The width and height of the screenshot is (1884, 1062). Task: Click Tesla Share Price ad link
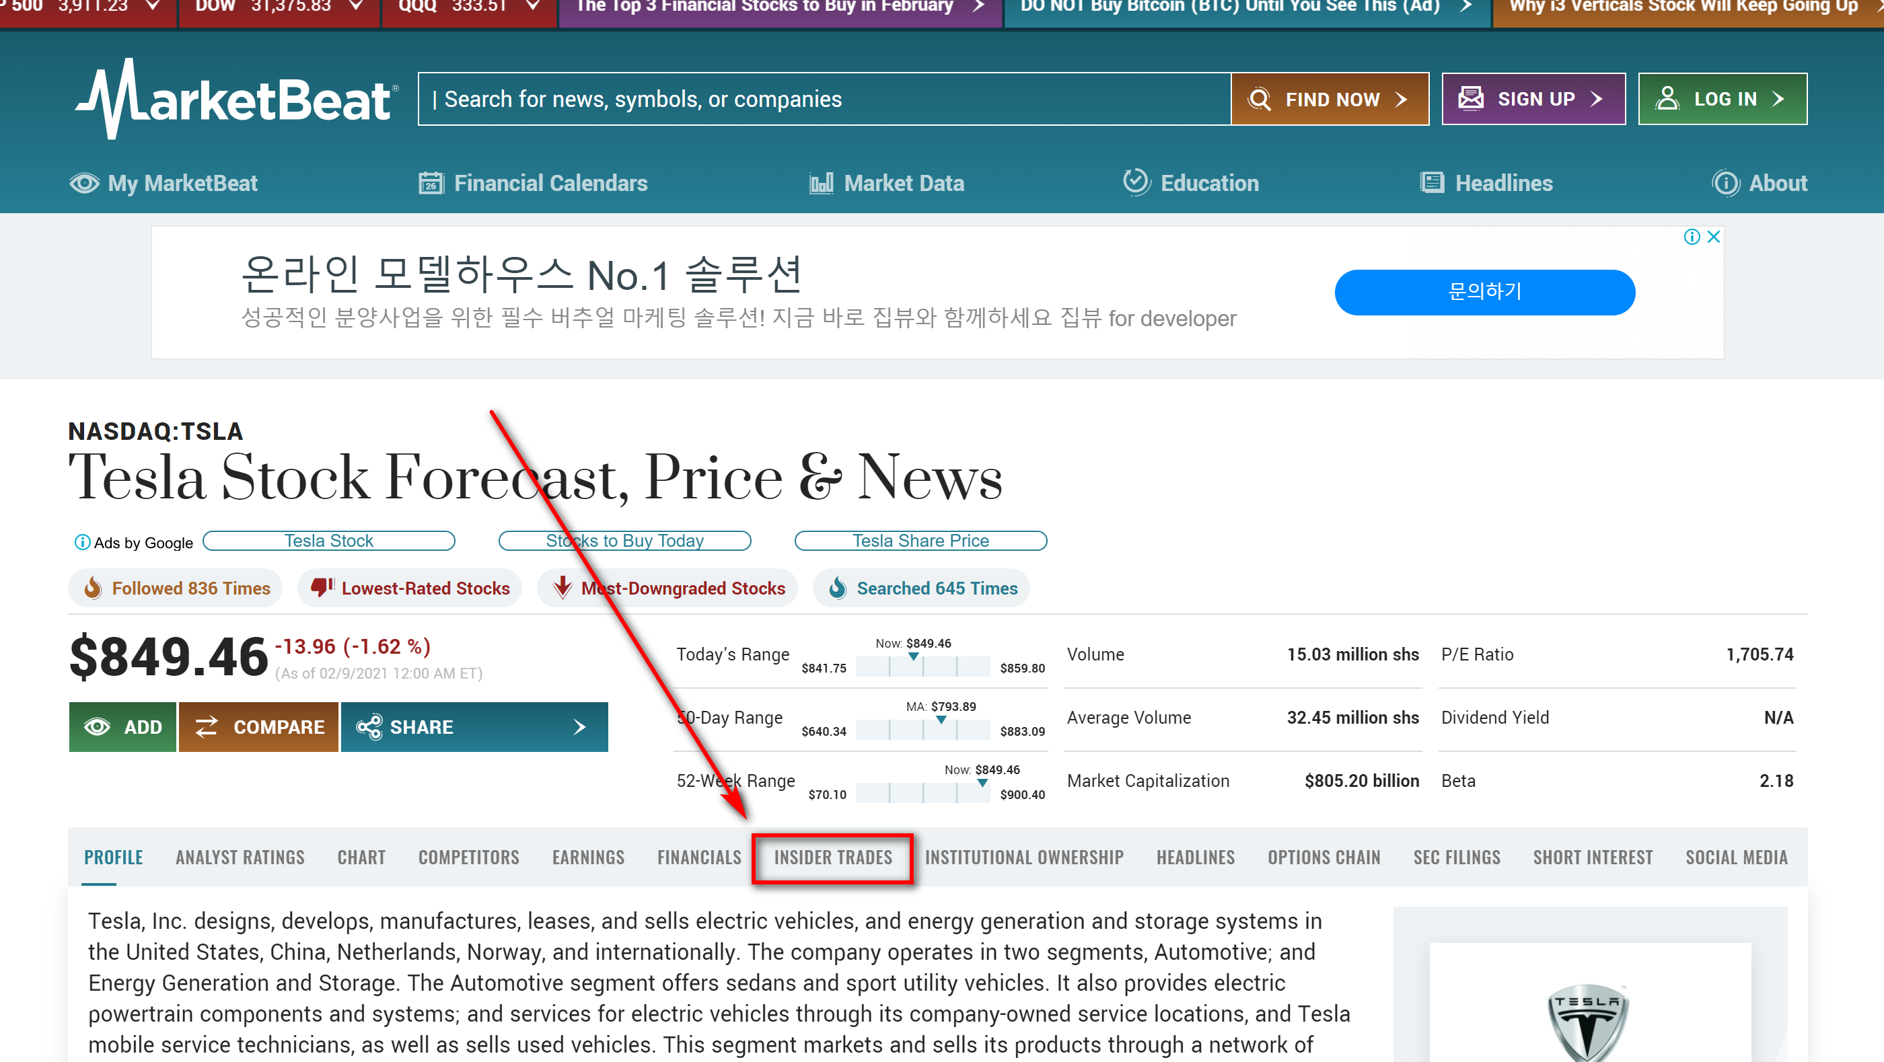(x=920, y=541)
